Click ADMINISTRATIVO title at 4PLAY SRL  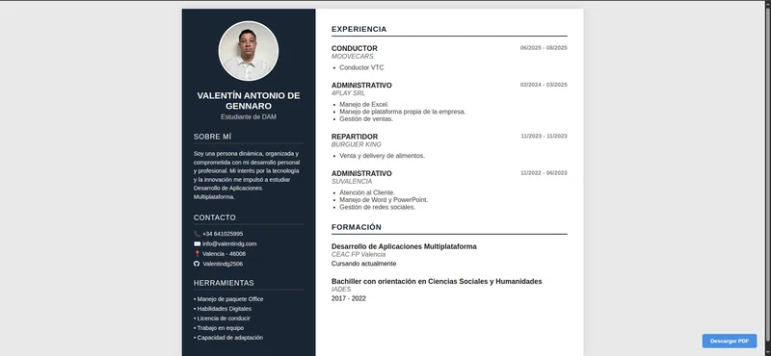(x=361, y=85)
